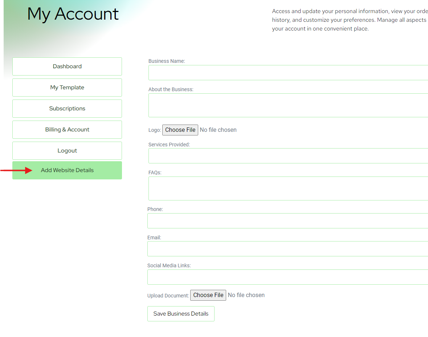Click 'No file chosen' beside Logo
Image resolution: width=428 pixels, height=337 pixels.
[x=218, y=130]
